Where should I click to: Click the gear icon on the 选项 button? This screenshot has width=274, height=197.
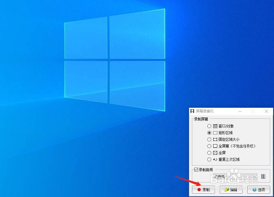click(x=254, y=190)
